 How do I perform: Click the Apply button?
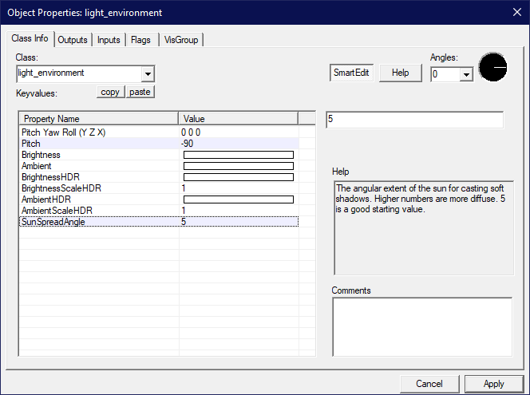pyautogui.click(x=494, y=384)
